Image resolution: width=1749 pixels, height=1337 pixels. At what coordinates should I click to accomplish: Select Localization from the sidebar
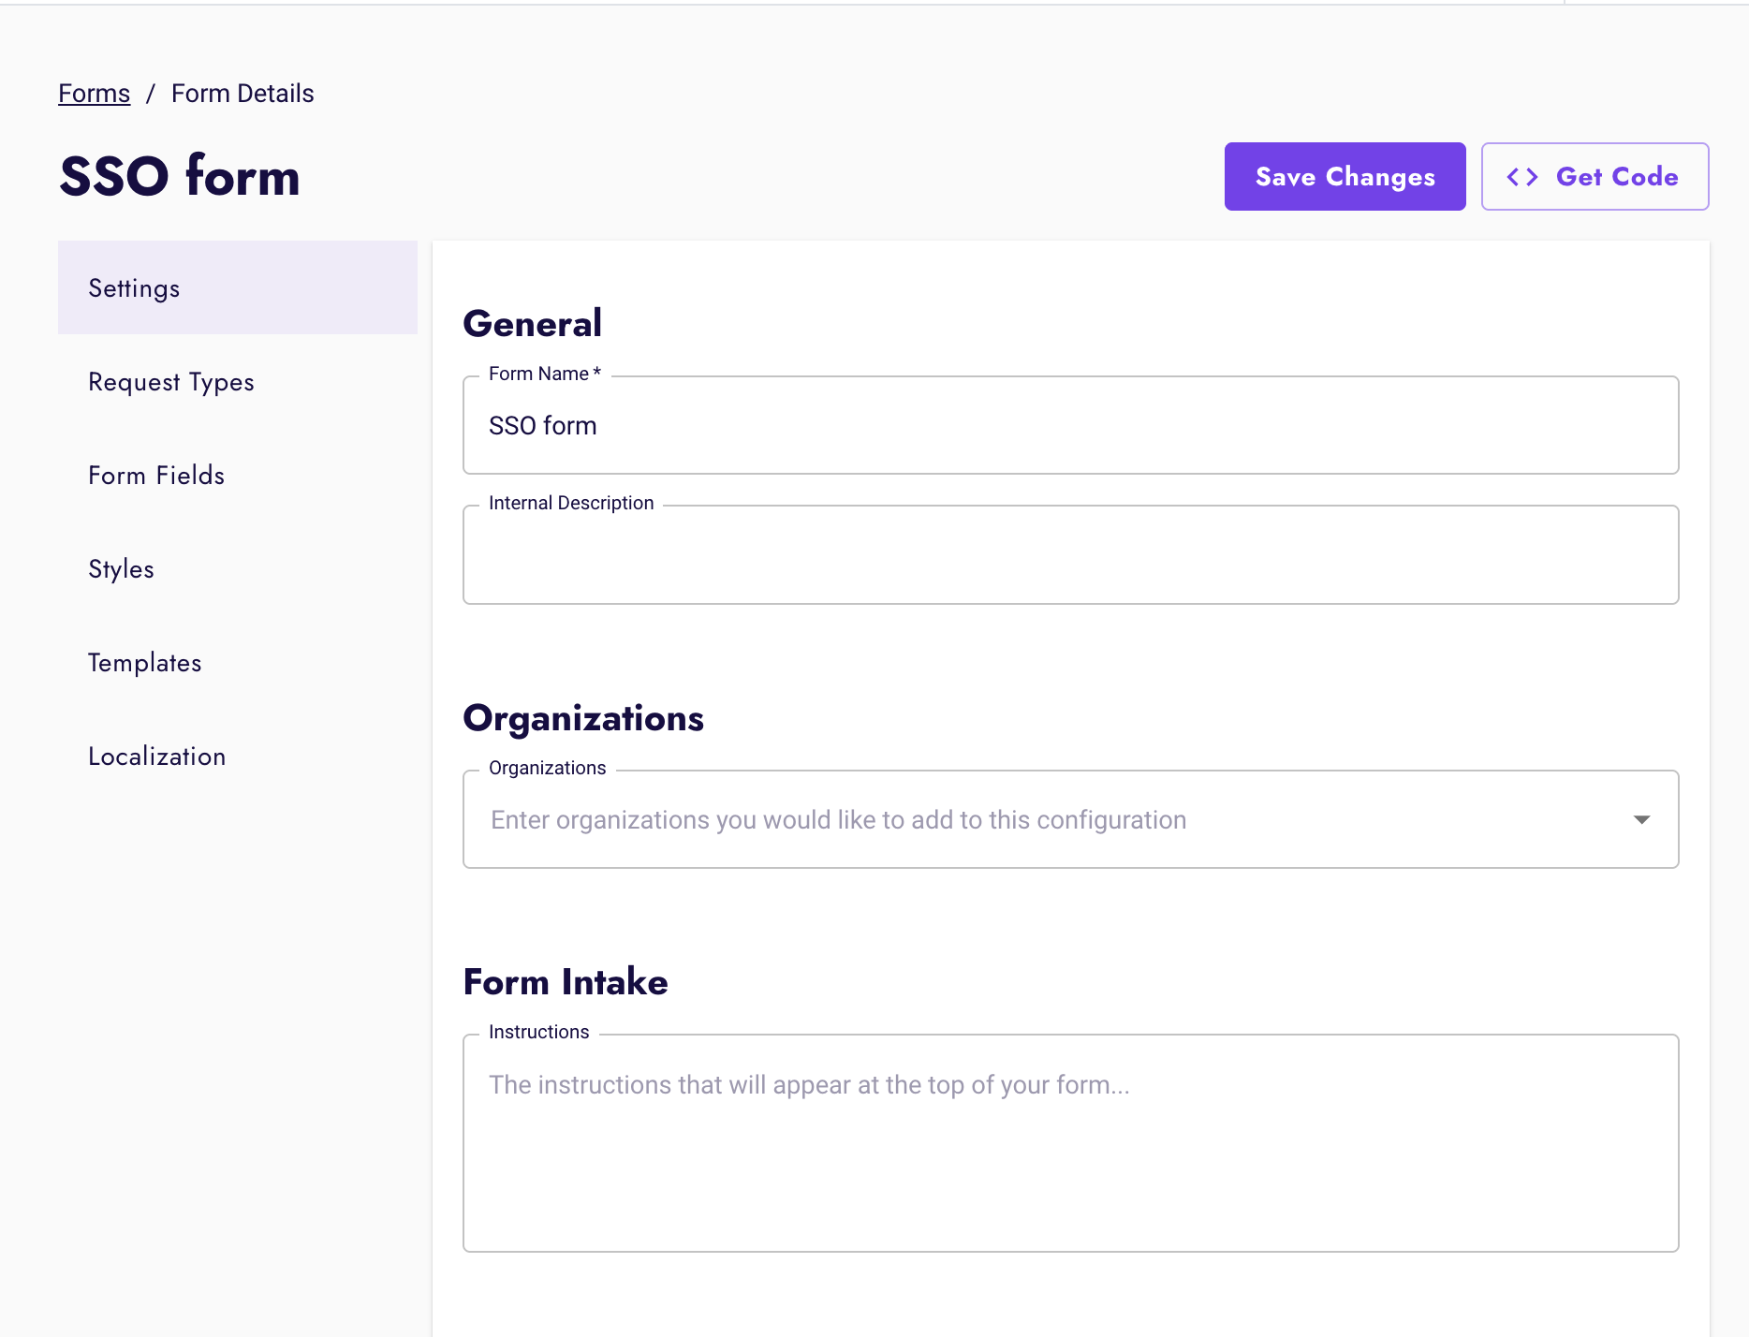(156, 757)
